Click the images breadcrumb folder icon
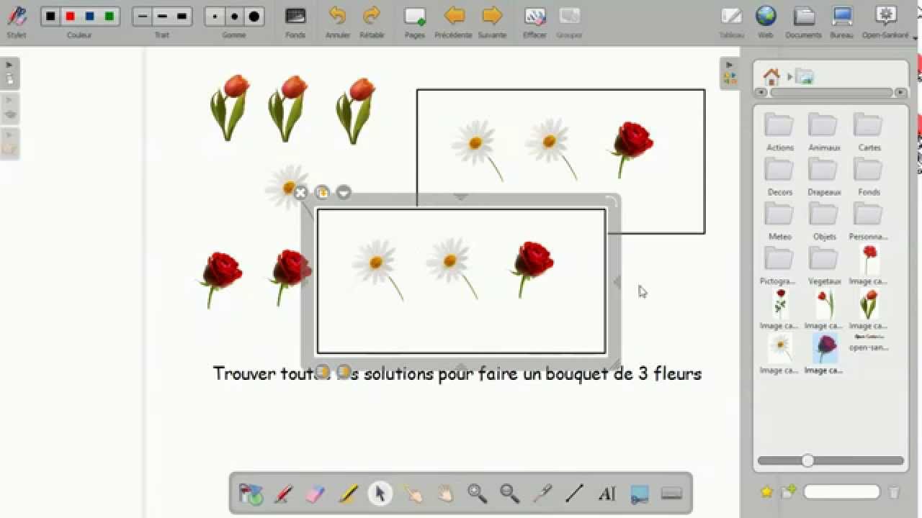The height and width of the screenshot is (518, 922). coord(804,76)
